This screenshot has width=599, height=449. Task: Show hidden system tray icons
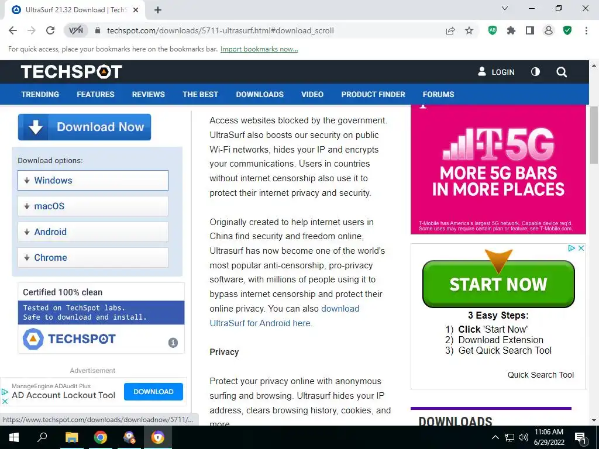coord(495,437)
